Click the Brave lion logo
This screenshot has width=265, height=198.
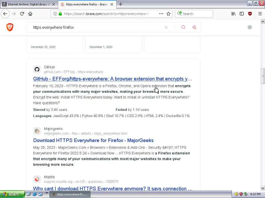coord(10,27)
